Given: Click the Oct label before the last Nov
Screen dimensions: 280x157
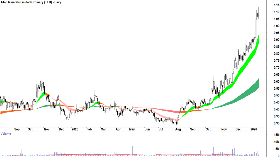Looking at the screenshot, I should point(208,129).
